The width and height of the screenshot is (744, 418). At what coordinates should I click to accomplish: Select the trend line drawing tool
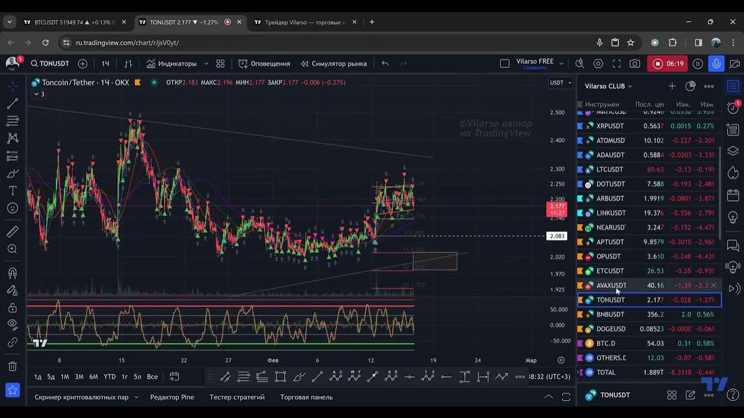[x=12, y=104]
